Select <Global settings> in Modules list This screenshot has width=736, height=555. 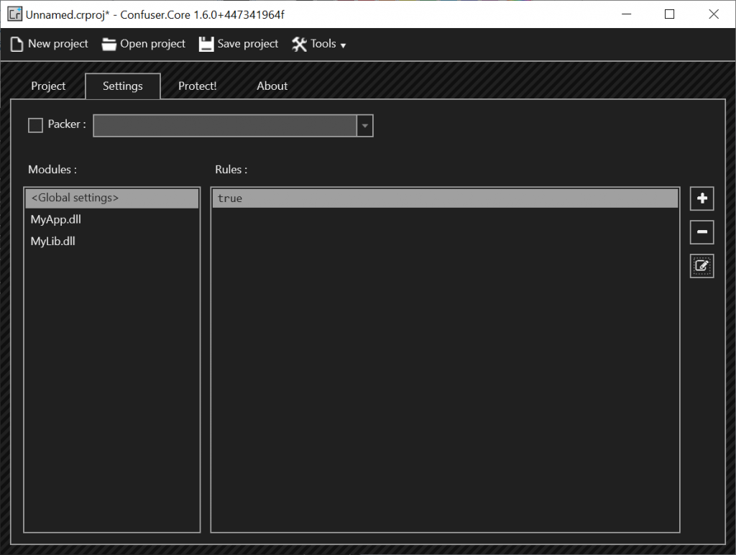click(x=112, y=198)
